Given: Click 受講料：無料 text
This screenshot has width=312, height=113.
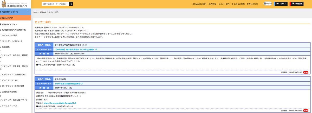Looking at the screenshot, I should click(x=42, y=99).
